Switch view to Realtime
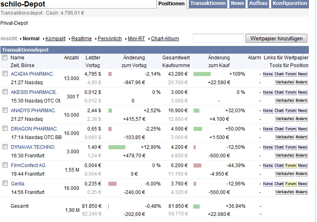This screenshot has width=317, height=222. tap(81, 39)
